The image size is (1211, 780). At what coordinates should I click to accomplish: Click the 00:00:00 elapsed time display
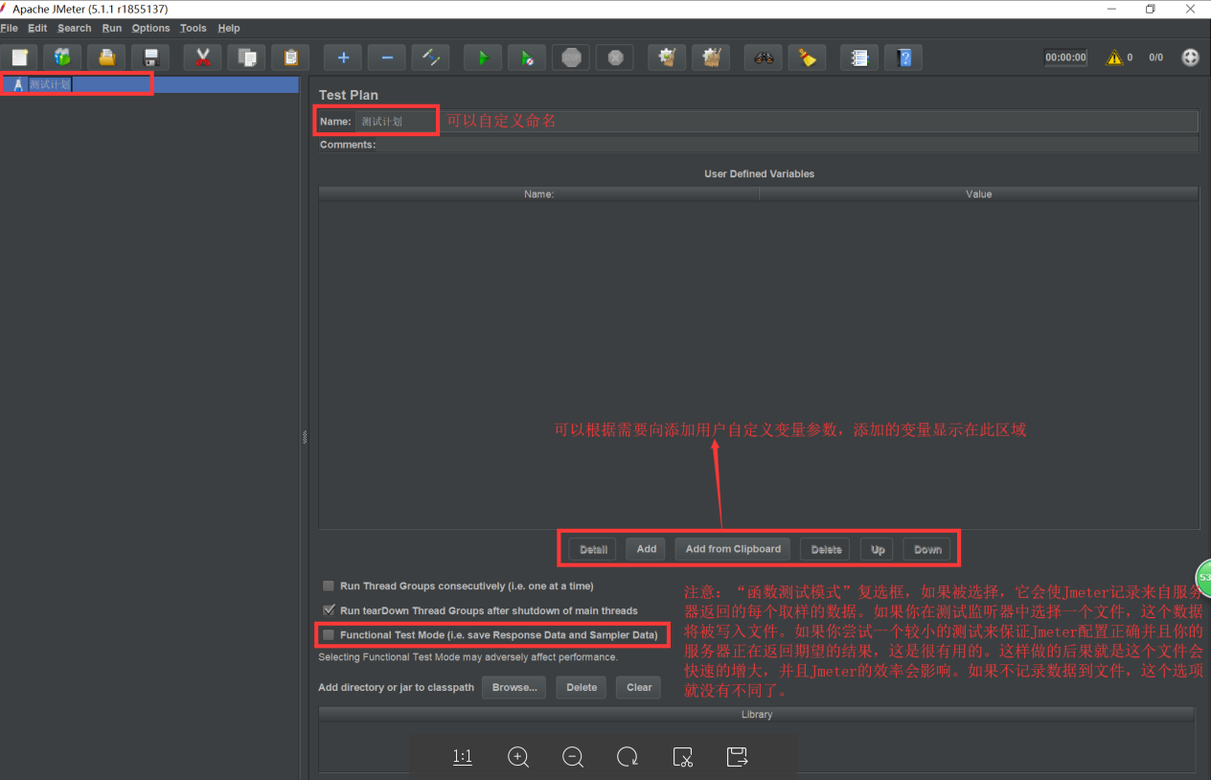tap(1064, 57)
